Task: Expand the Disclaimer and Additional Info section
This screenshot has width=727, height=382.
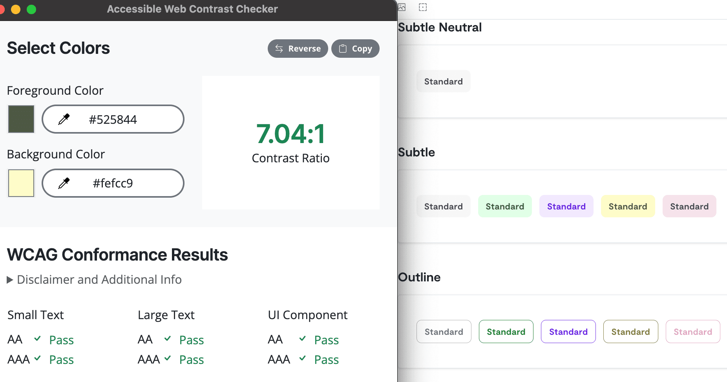Action: click(x=95, y=279)
